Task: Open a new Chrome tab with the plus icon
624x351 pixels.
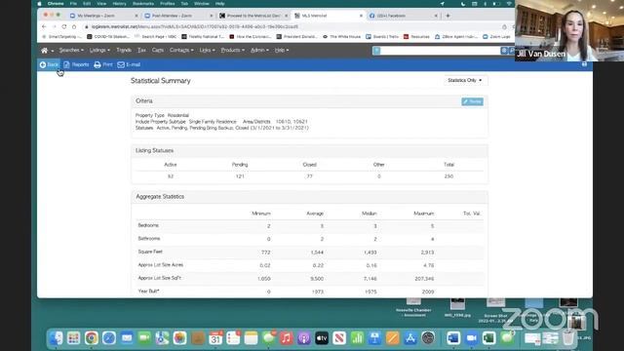Action: pyautogui.click(x=448, y=16)
